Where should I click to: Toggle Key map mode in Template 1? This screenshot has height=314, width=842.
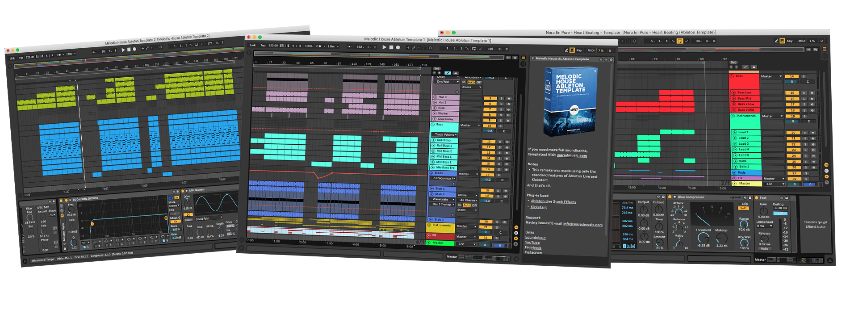point(579,50)
